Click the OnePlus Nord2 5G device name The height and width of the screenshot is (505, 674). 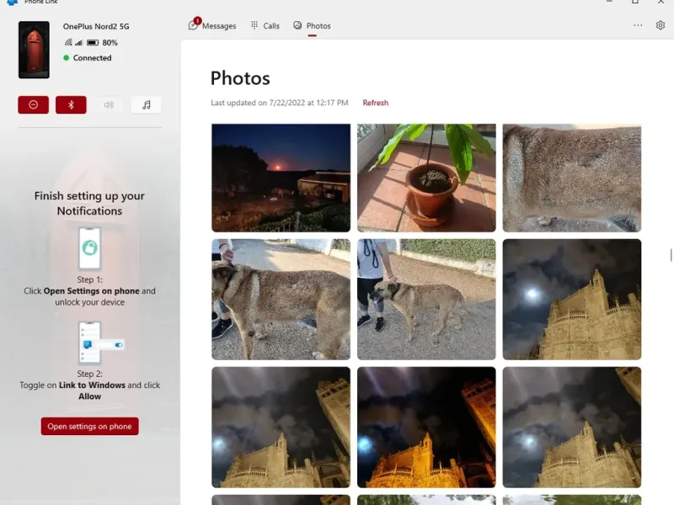96,26
